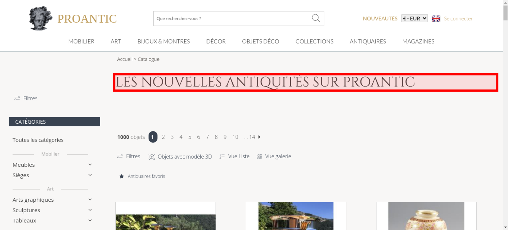
Task: Expand the Meubles category
Action: 90,165
